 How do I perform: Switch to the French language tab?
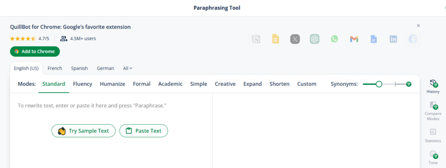point(55,68)
